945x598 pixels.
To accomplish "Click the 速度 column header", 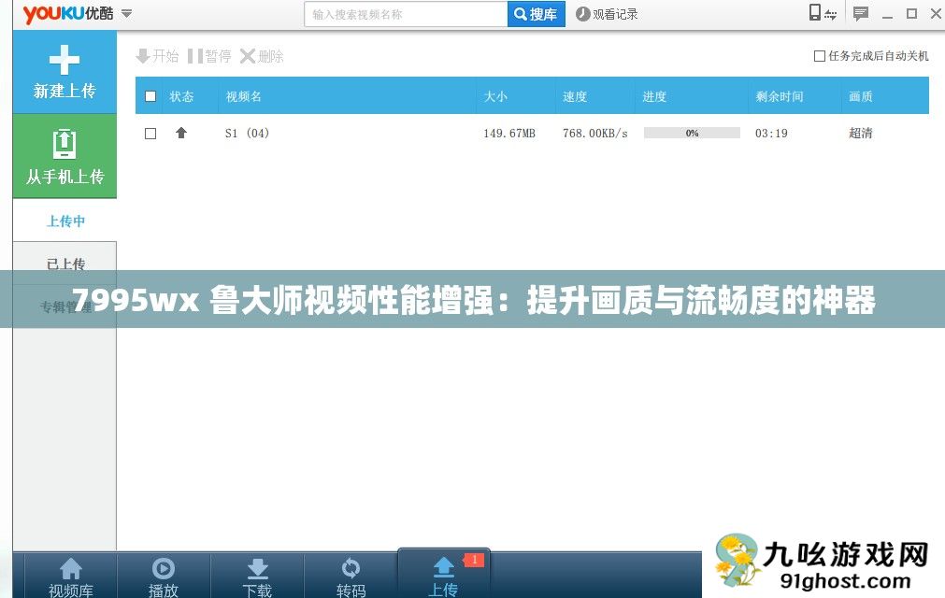I will click(575, 96).
